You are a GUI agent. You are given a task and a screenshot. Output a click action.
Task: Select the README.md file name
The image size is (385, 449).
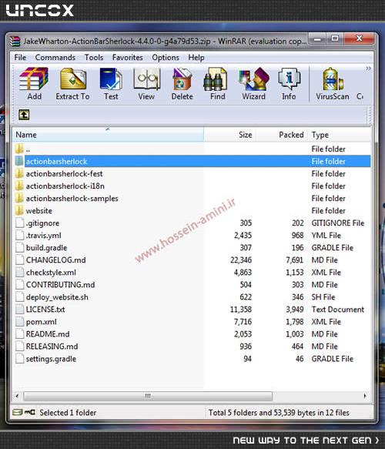[48, 334]
